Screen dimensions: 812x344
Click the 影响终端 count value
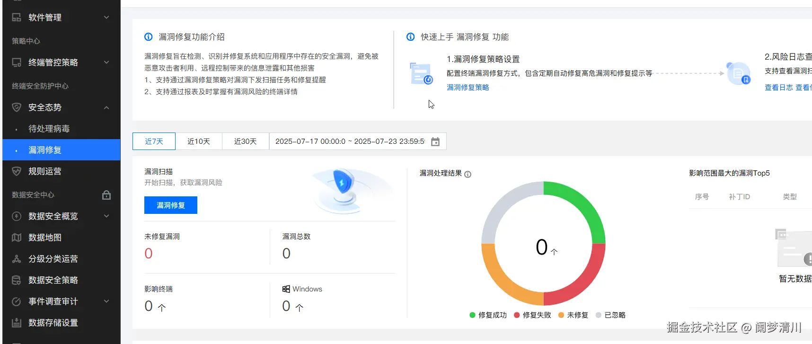149,306
